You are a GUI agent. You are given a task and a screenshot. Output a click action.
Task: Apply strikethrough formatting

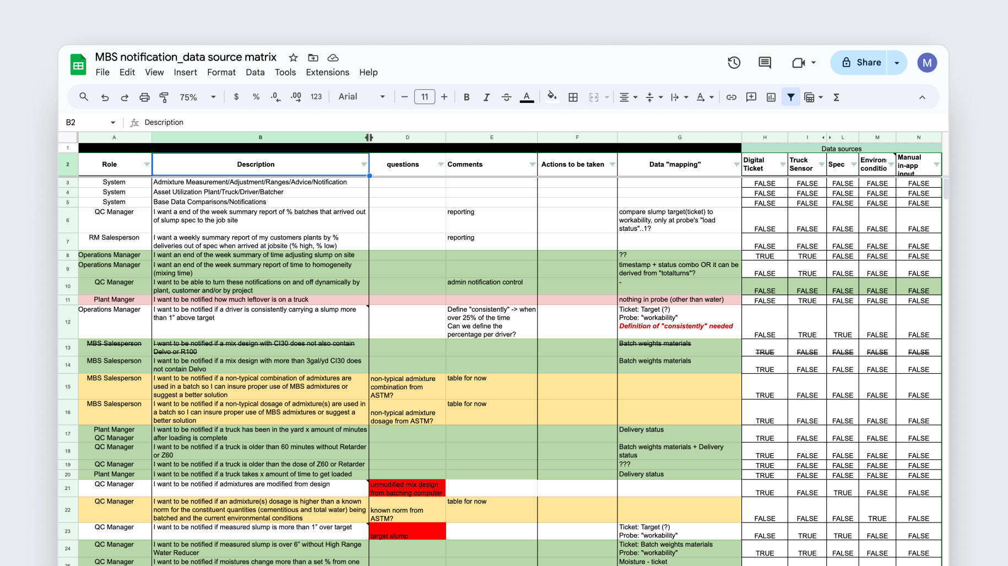[x=506, y=97]
